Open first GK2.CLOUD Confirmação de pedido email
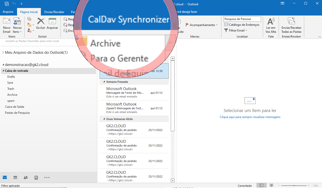This screenshot has height=188, width=322. 134,130
